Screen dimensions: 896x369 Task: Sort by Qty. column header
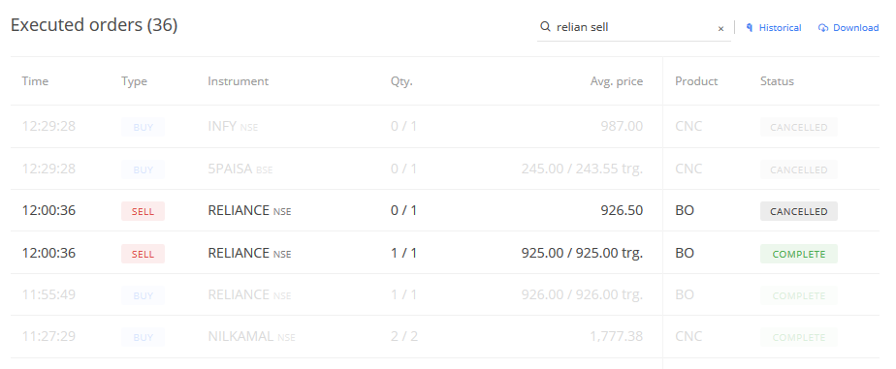coord(401,81)
